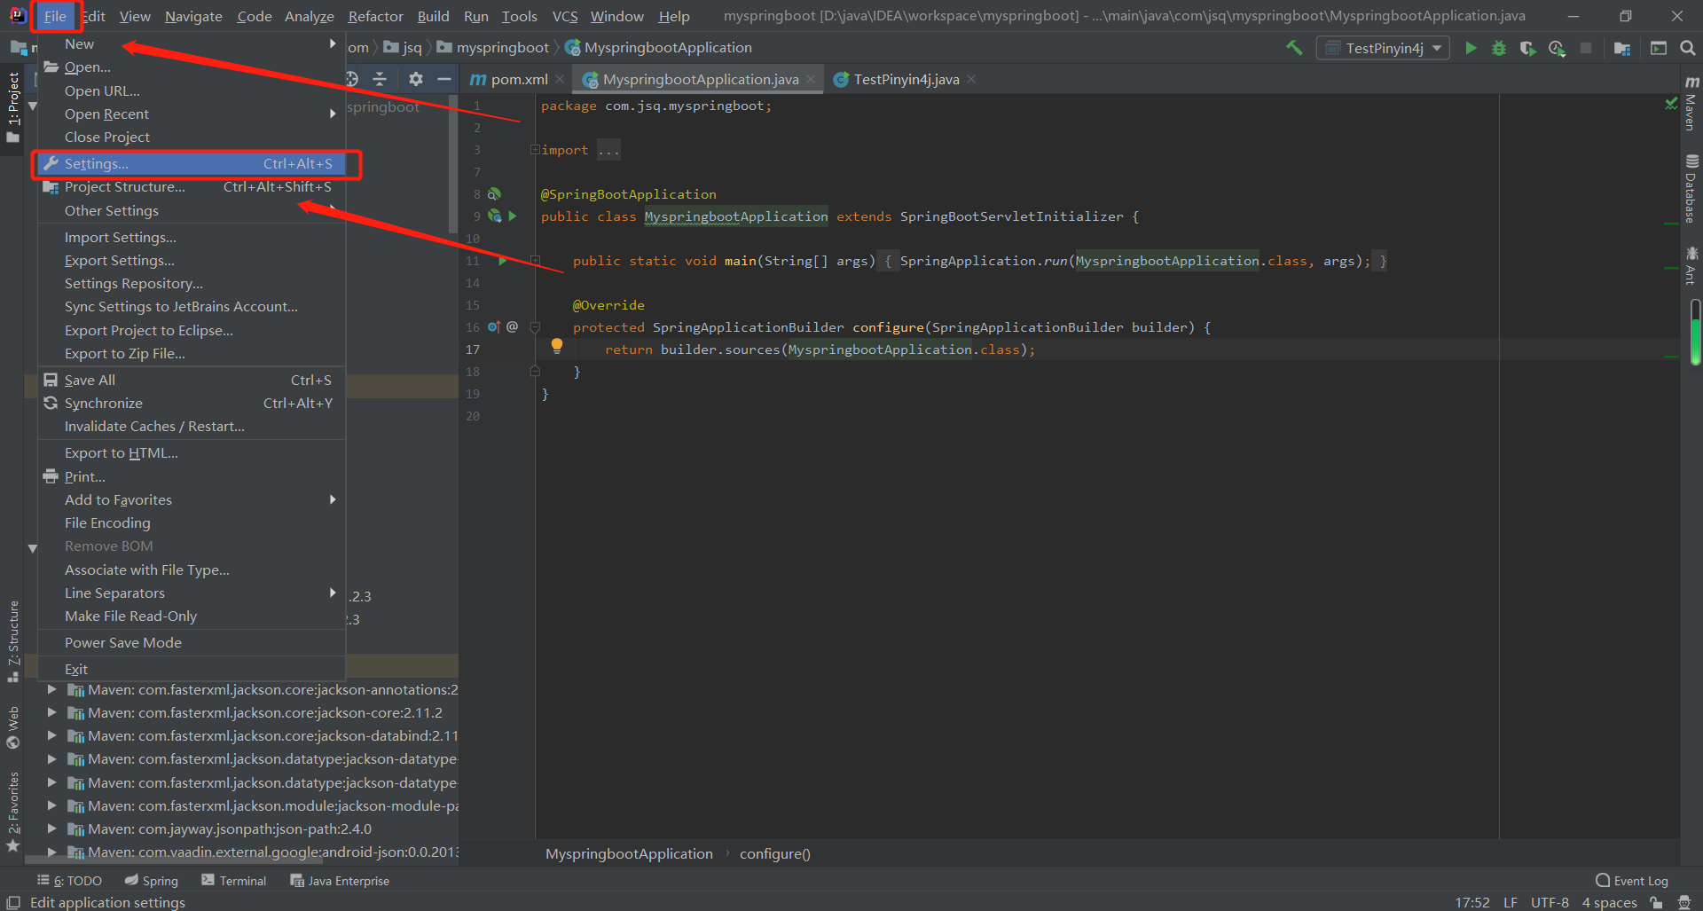Click the mysprингboot breadcrumb in navigation bar
The height and width of the screenshot is (911, 1703).
494,48
